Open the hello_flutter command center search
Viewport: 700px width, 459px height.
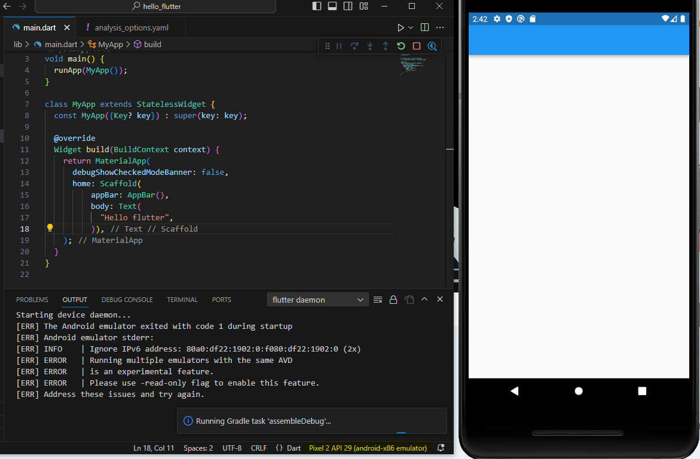coord(155,6)
